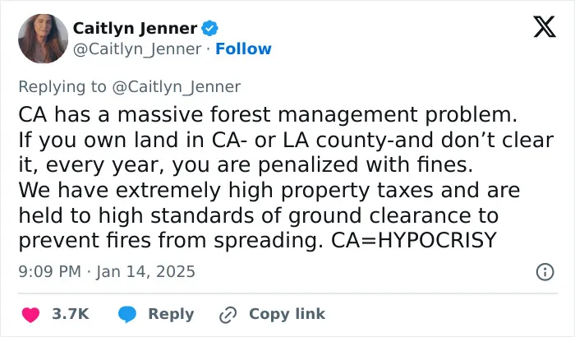
Task: Click the blue verified checkmark badge
Action: tap(210, 28)
